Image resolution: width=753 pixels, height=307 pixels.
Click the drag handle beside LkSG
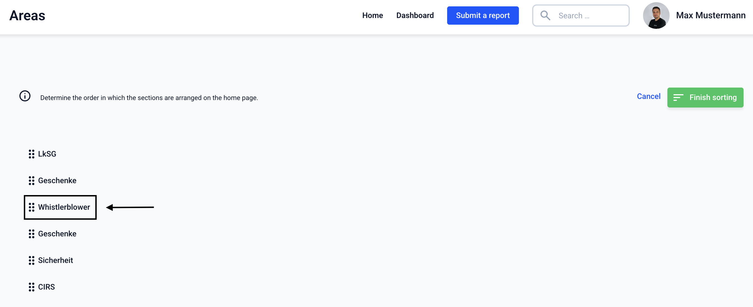click(x=32, y=154)
